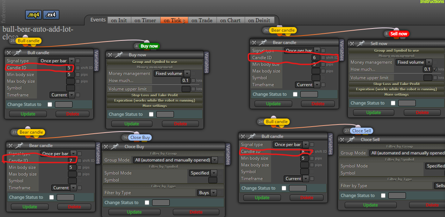Switch to the on Init events tab
445x217 pixels.
(x=119, y=20)
